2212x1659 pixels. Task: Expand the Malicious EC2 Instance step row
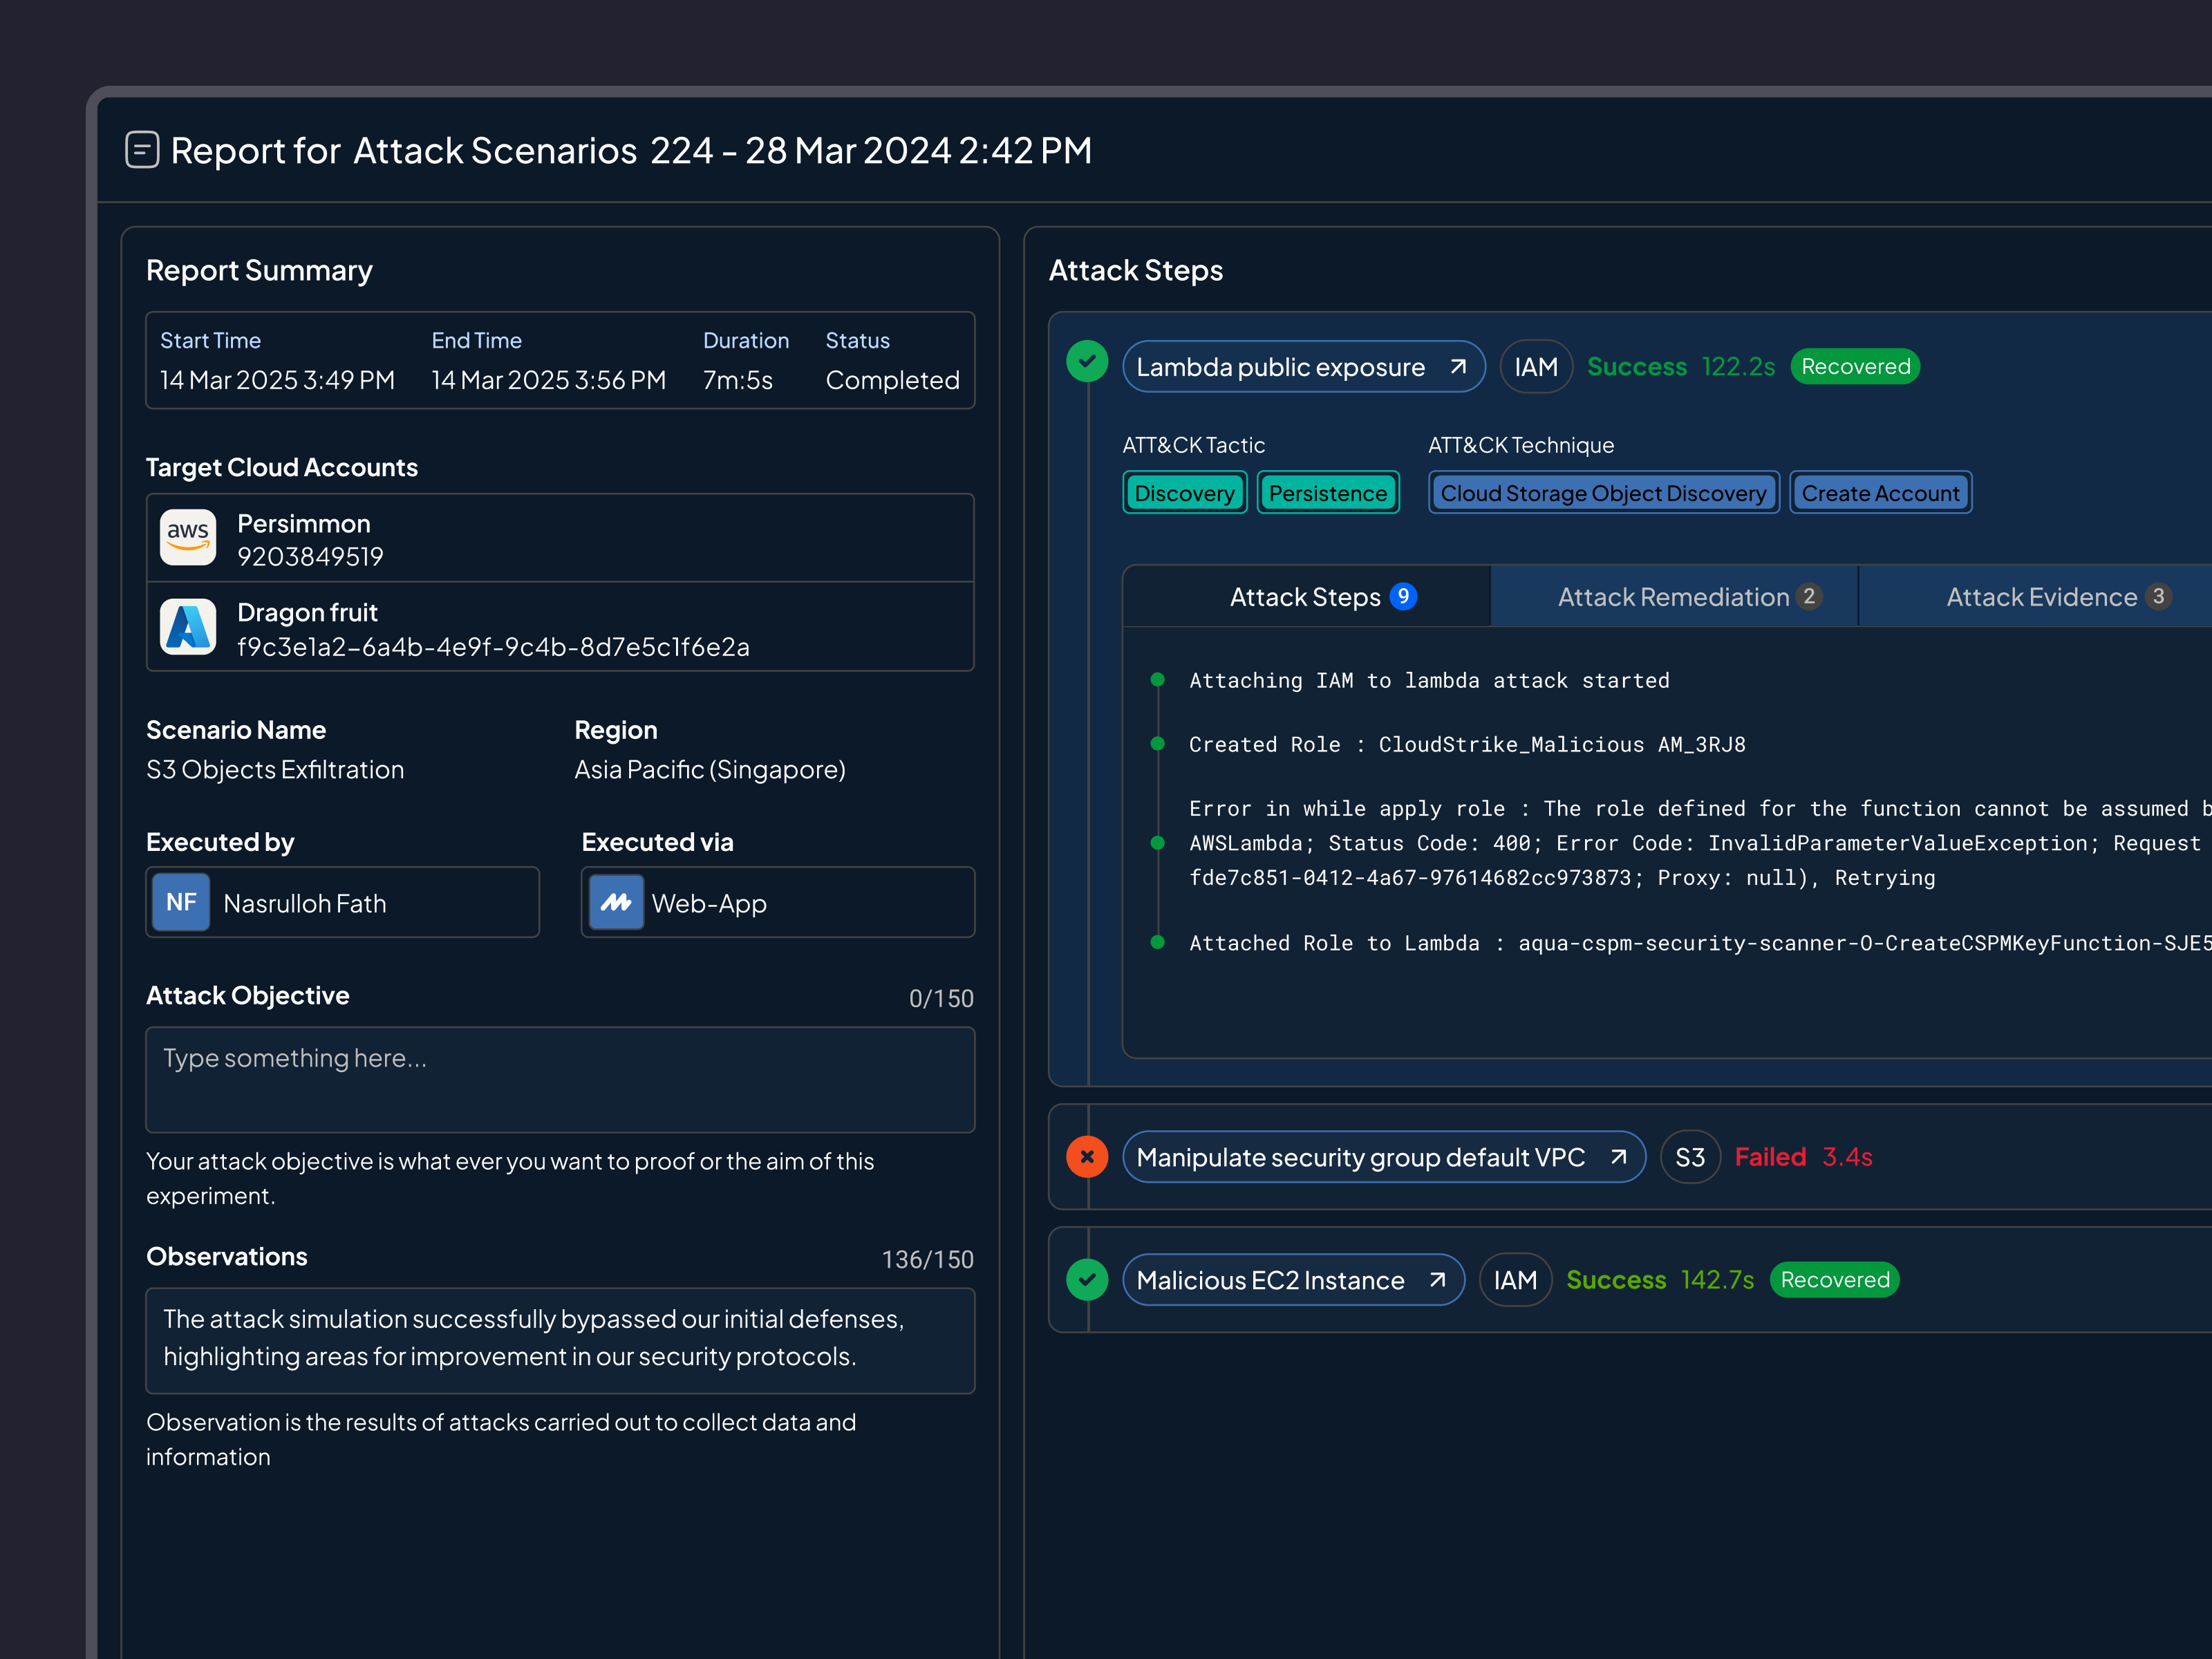tap(1270, 1280)
